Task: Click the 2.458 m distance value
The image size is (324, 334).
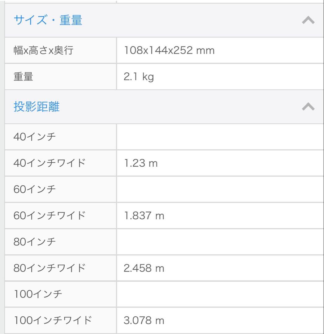Action: coord(144,268)
